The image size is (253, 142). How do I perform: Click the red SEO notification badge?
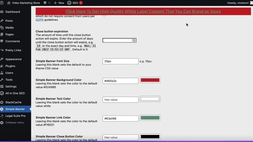[x=81, y=3]
